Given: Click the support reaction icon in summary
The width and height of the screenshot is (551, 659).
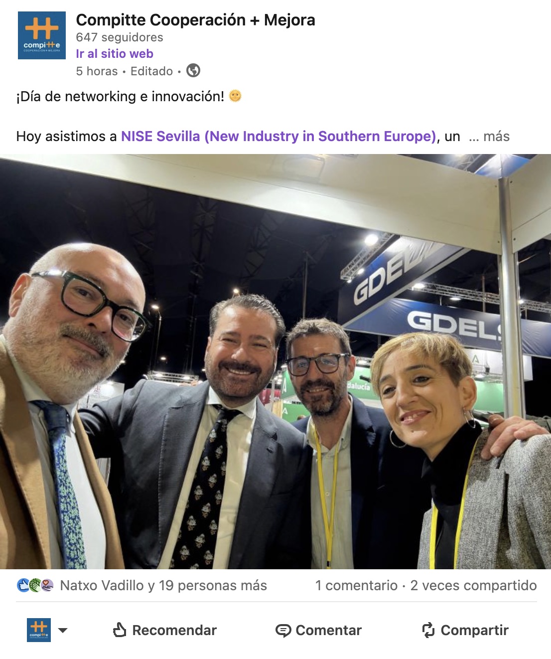Looking at the screenshot, I should [x=47, y=585].
